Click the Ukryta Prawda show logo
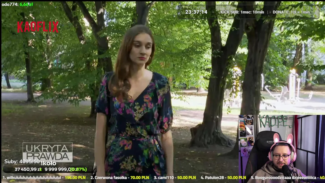The width and height of the screenshot is (325, 183). tap(47, 152)
